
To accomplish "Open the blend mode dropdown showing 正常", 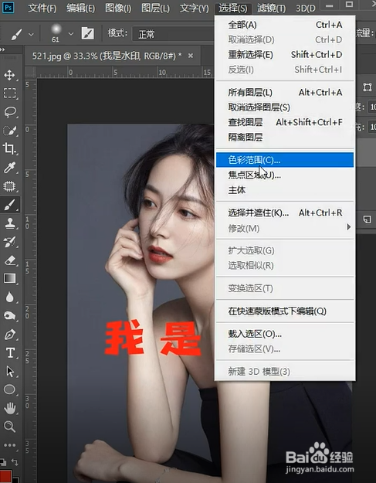I will [173, 34].
